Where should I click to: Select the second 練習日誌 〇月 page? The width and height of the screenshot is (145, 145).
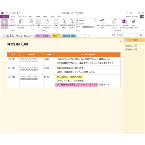point(131,50)
